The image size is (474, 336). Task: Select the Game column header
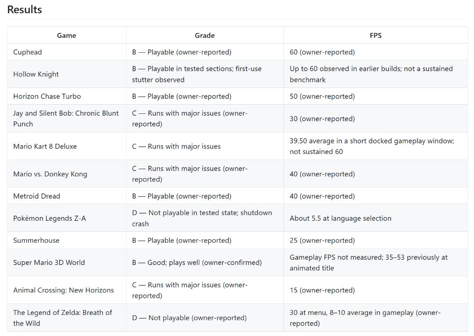[x=67, y=35]
